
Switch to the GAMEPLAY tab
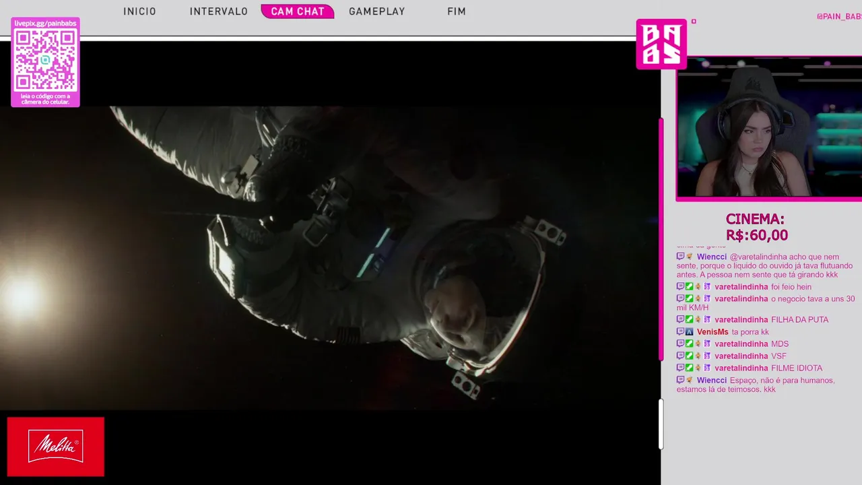click(x=377, y=11)
